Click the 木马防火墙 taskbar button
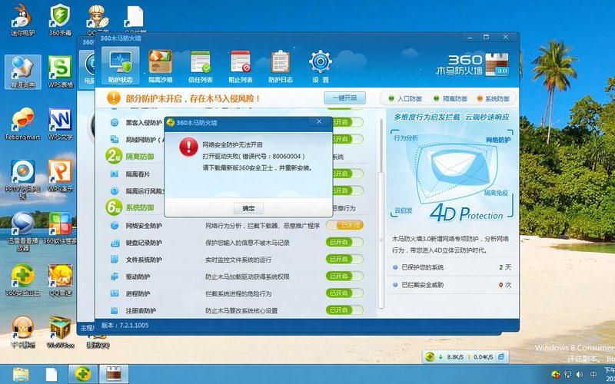 [x=113, y=374]
